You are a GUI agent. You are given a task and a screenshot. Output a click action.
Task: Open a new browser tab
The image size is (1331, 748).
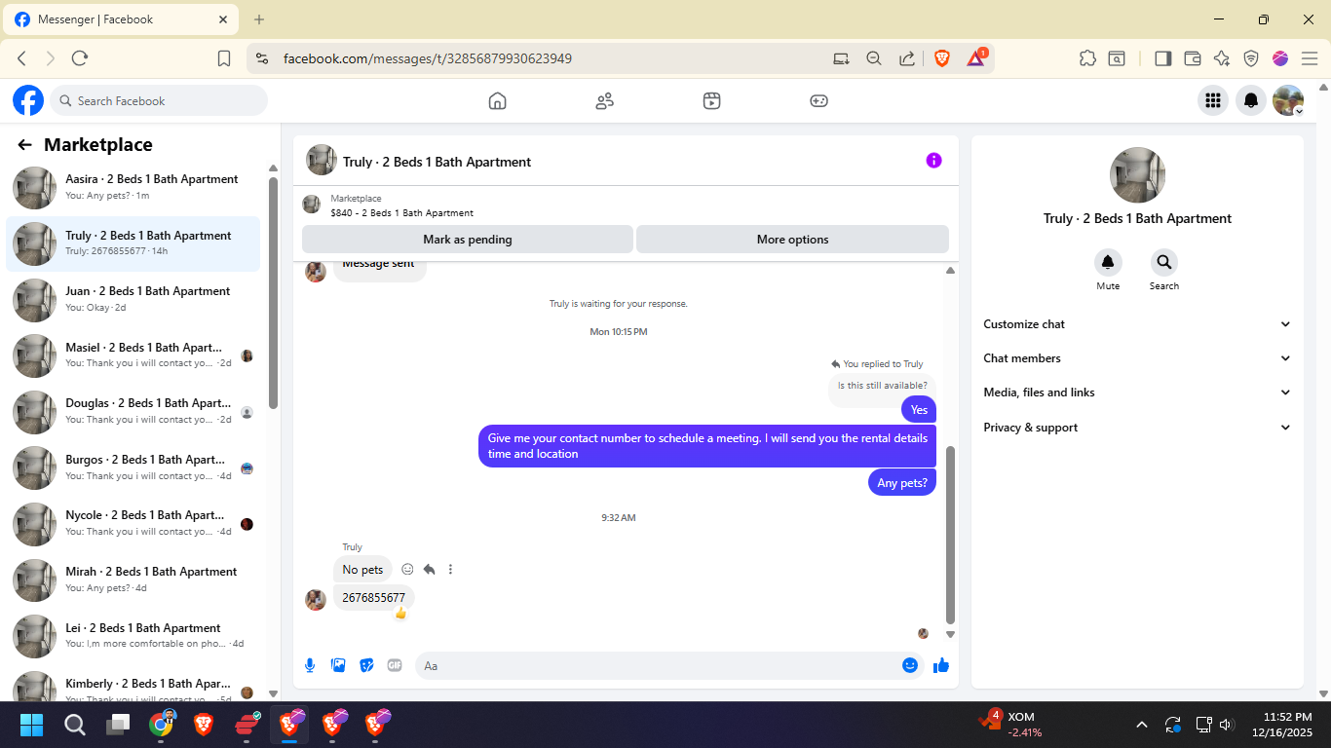coord(259,19)
